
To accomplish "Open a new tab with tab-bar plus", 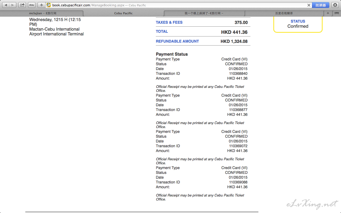I will tap(328, 13).
